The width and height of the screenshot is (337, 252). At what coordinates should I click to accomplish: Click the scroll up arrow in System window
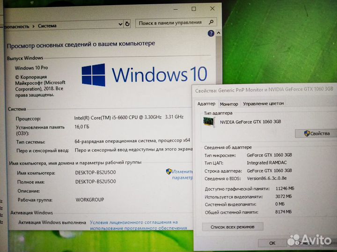[x=219, y=33]
